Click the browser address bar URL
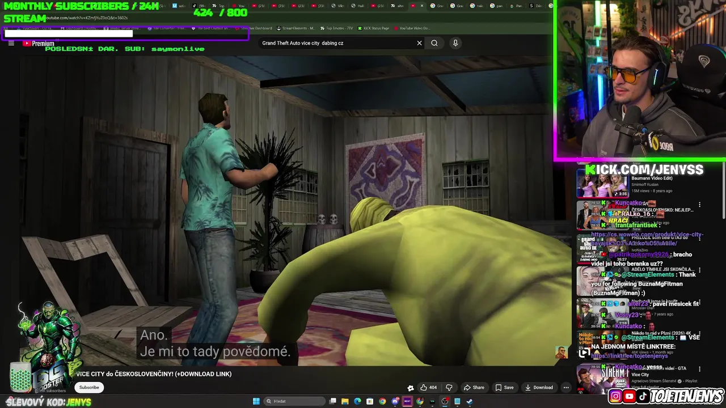This screenshot has width=726, height=408. [85, 18]
